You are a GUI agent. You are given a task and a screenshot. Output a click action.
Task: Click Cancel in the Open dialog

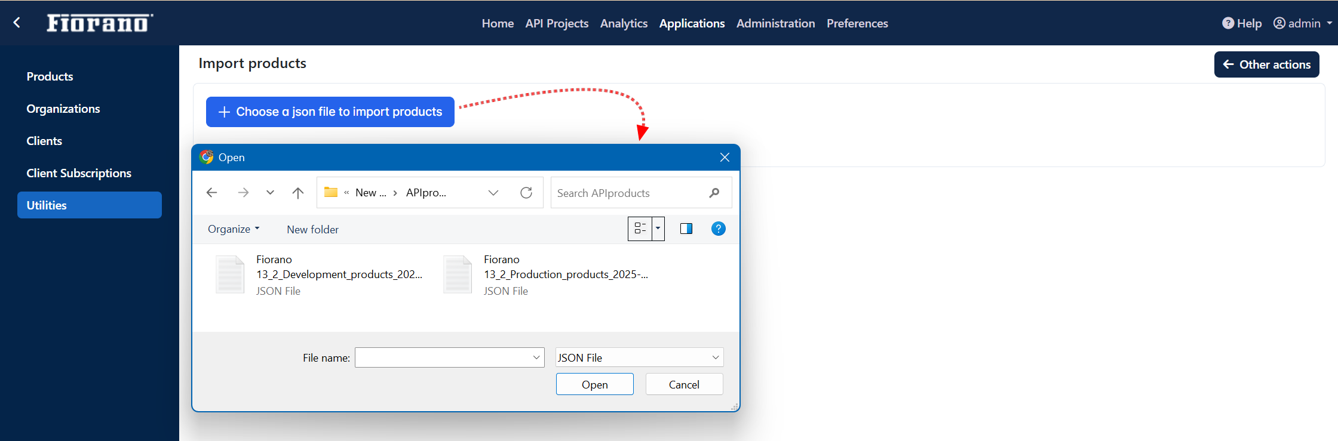tap(685, 384)
